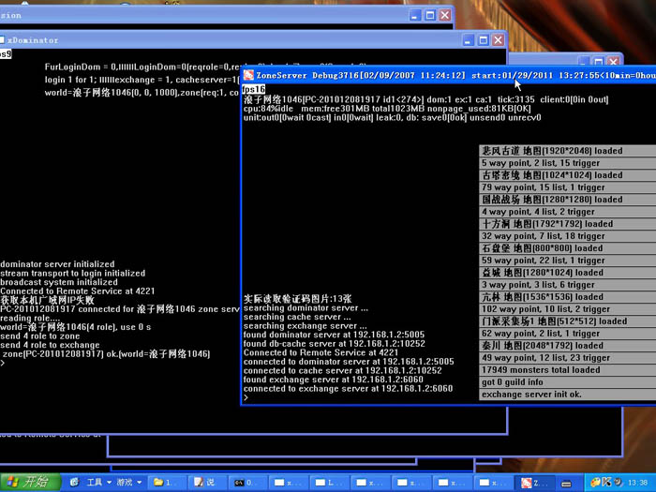Minimize the xDominator window
656x492 pixels.
tap(467, 40)
